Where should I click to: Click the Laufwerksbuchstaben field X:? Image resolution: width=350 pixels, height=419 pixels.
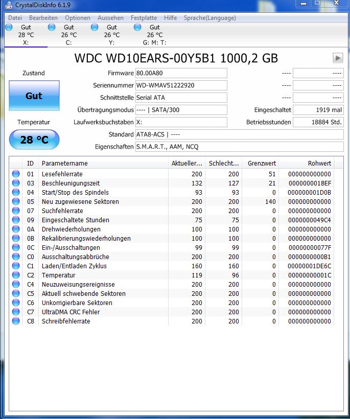181,122
